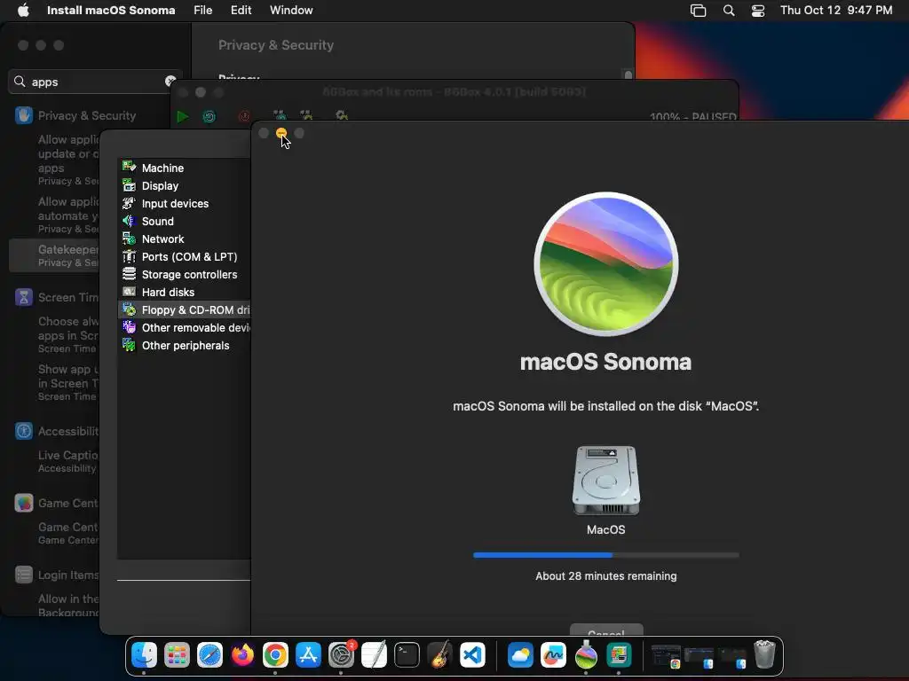
Task: Click the macOS Sonoma logo image
Action: pyautogui.click(x=605, y=264)
